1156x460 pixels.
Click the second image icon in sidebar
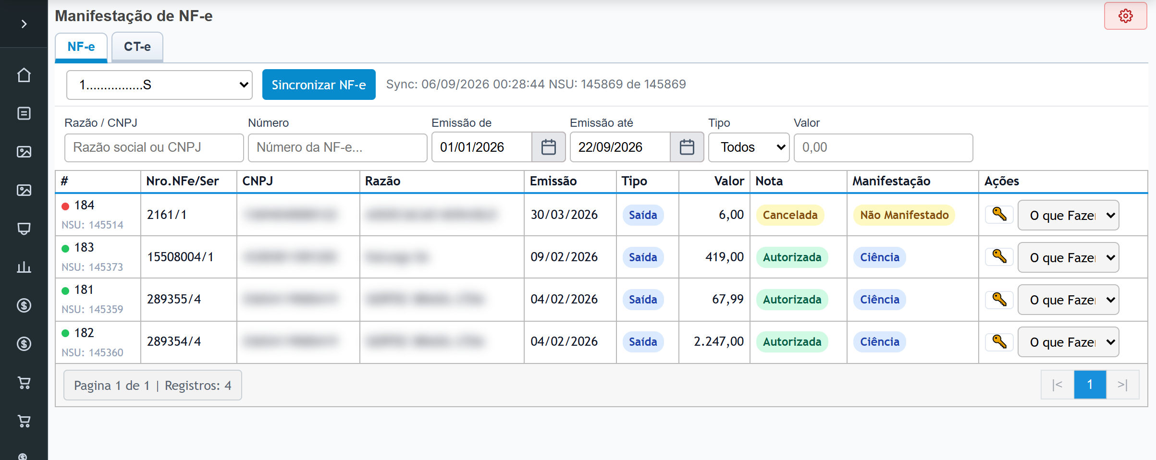pos(24,190)
